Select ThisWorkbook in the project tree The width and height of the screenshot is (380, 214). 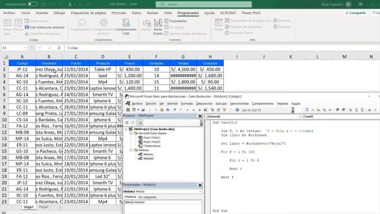coord(149,146)
